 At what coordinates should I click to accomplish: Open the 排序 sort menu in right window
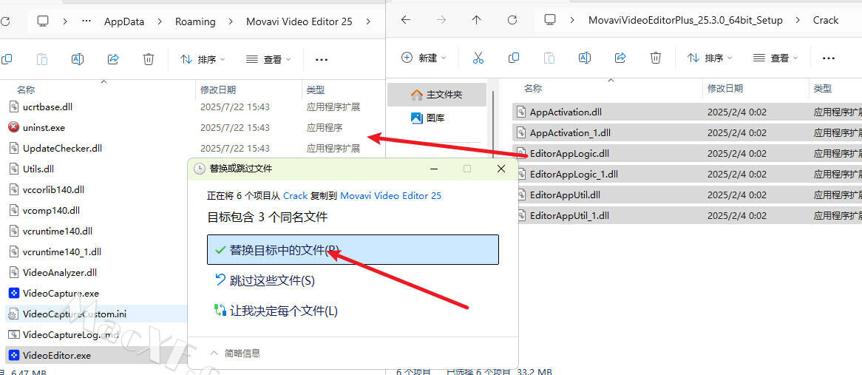710,58
